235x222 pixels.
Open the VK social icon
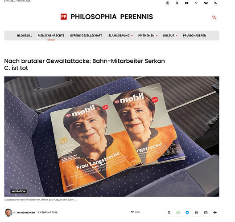[206, 3]
